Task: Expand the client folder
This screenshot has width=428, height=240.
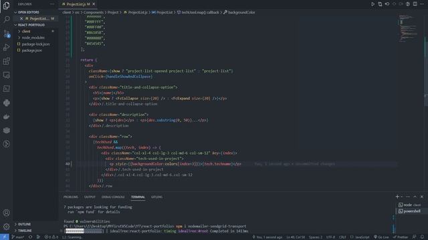Action: [x=35, y=31]
